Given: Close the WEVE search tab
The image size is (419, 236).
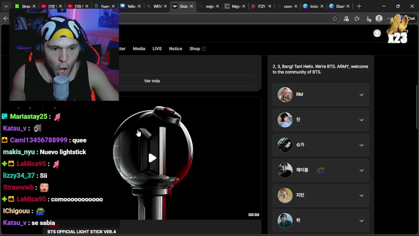Looking at the screenshot, I should click(165, 6).
